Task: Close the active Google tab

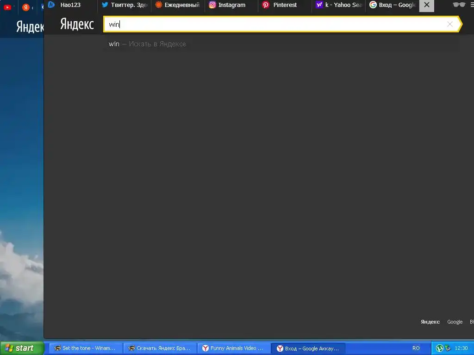Action: click(x=426, y=5)
